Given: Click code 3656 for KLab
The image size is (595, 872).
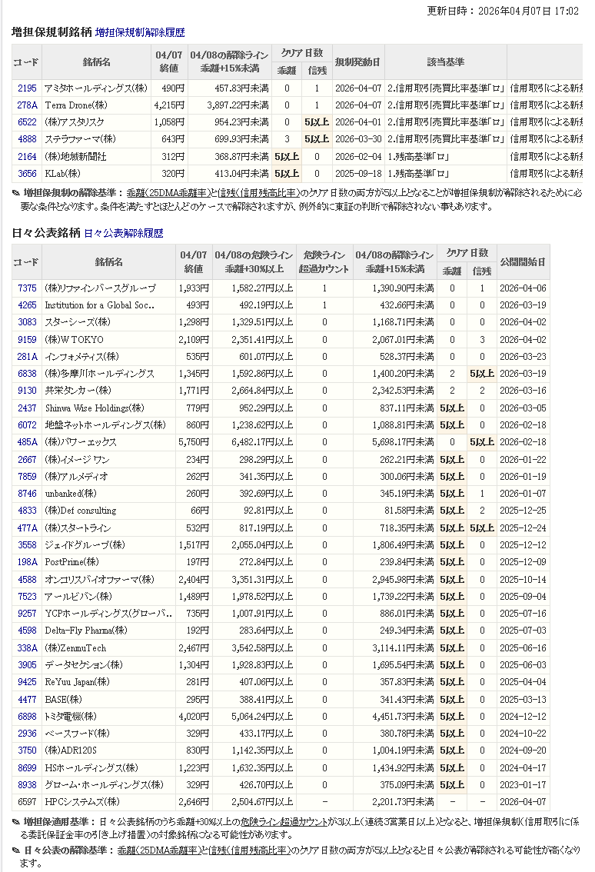Looking at the screenshot, I should point(27,174).
